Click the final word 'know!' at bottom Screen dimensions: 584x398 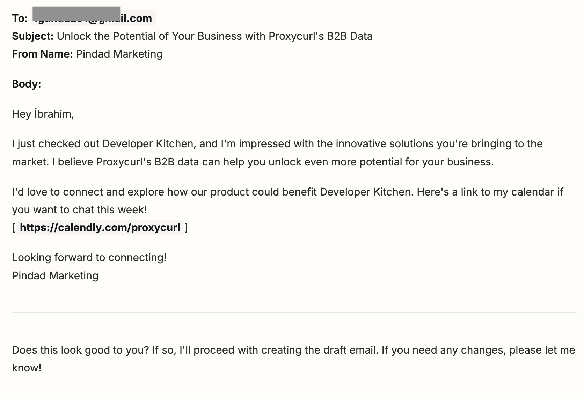pyautogui.click(x=27, y=368)
